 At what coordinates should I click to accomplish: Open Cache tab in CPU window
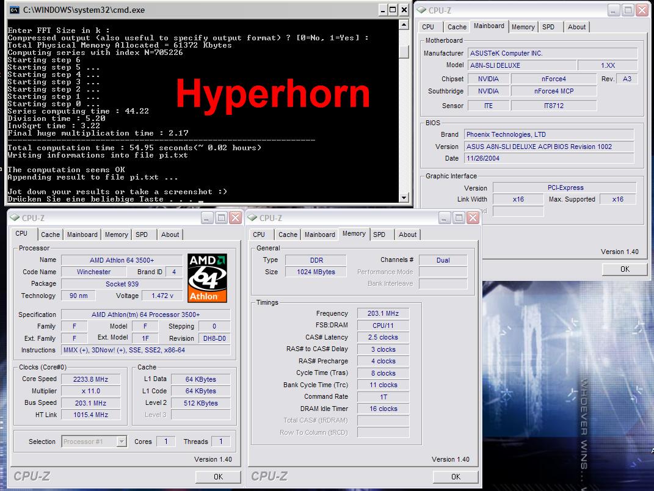coord(50,235)
